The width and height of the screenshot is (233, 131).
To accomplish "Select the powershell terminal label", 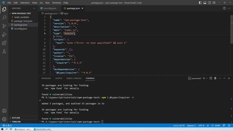I will point(194,79).
